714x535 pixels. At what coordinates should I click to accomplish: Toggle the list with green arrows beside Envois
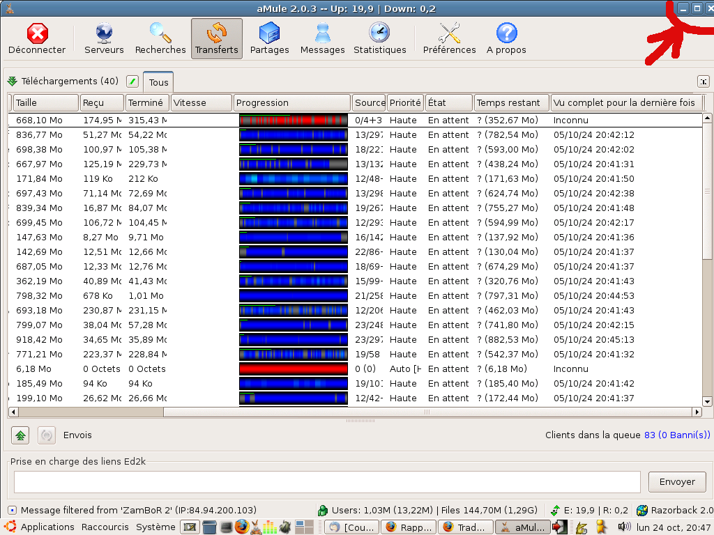pyautogui.click(x=20, y=435)
